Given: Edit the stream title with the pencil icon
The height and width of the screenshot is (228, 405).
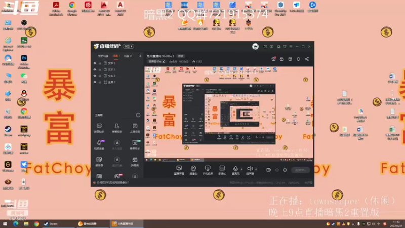Looking at the screenshot, I should click(x=164, y=61).
